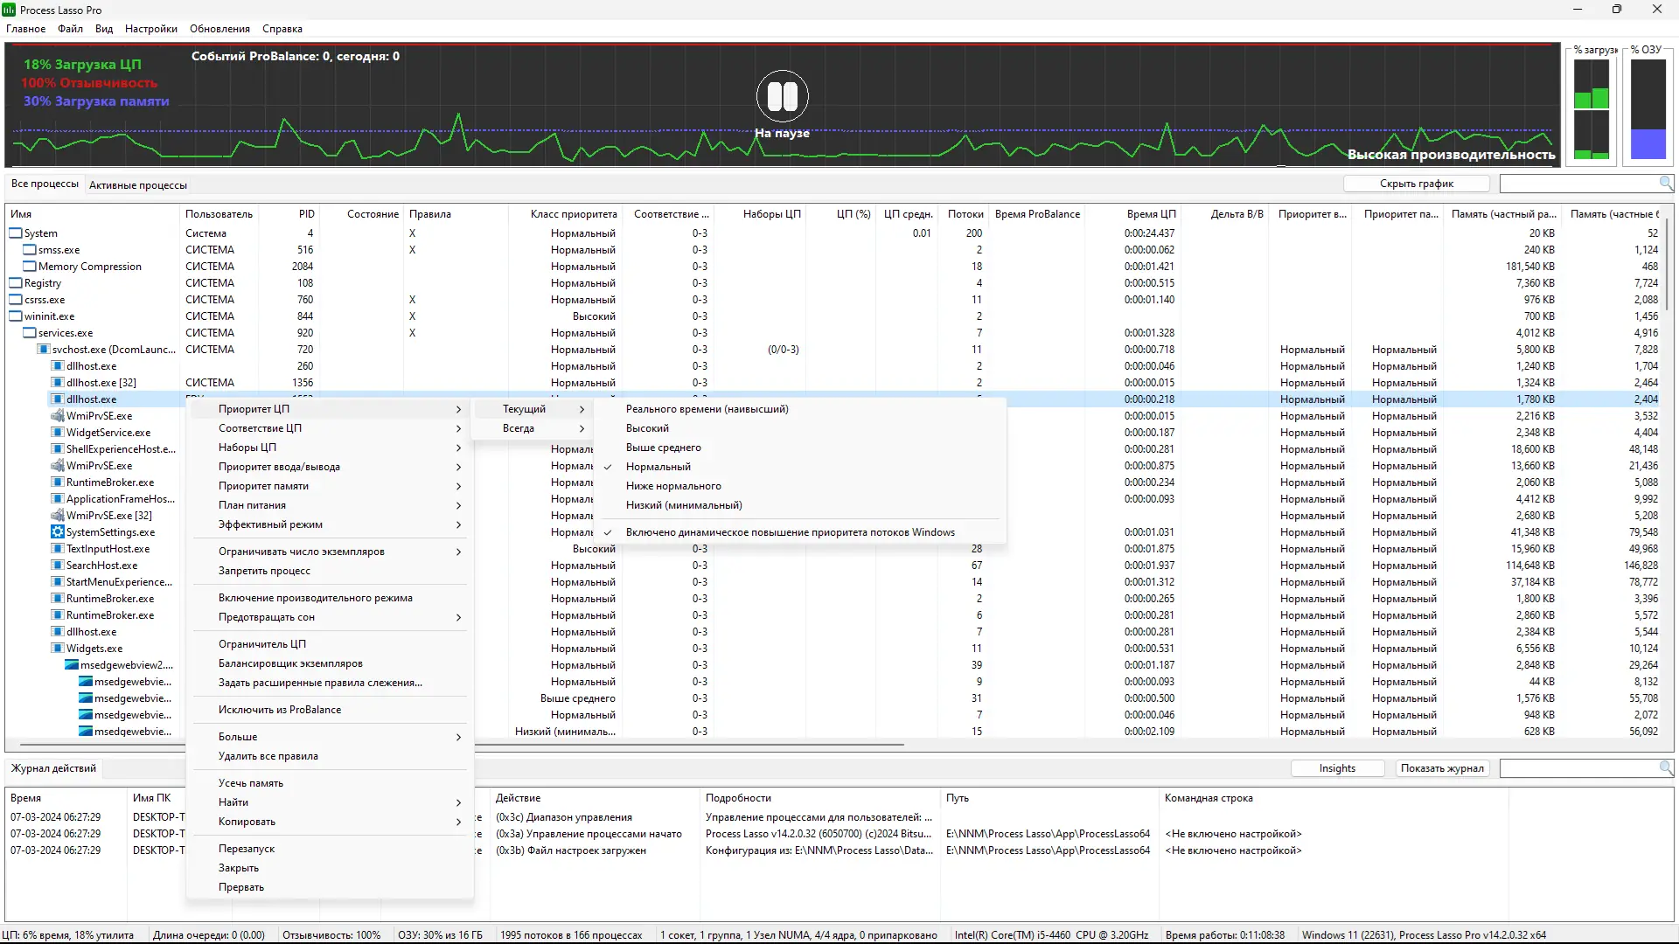The image size is (1679, 944).
Task: Click the SystemSettings.exe gear icon
Action: 58,532
